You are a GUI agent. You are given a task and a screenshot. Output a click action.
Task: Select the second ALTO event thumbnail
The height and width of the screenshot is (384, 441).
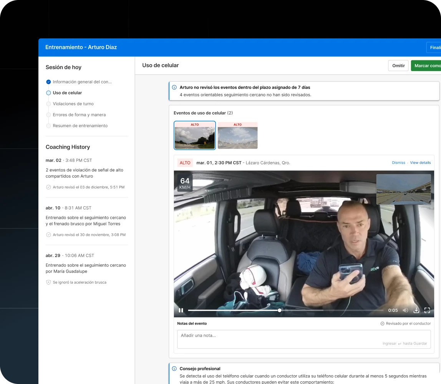point(237,136)
